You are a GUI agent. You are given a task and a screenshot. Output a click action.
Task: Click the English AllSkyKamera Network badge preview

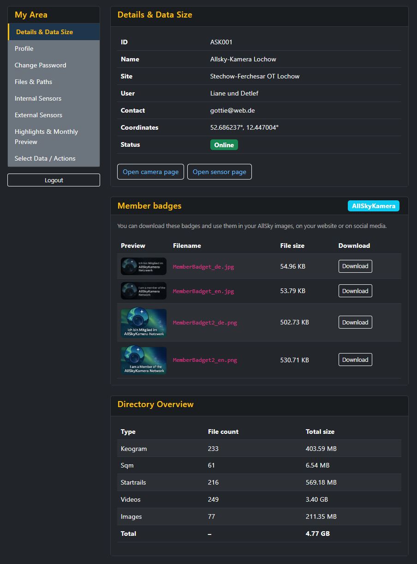[x=143, y=360]
